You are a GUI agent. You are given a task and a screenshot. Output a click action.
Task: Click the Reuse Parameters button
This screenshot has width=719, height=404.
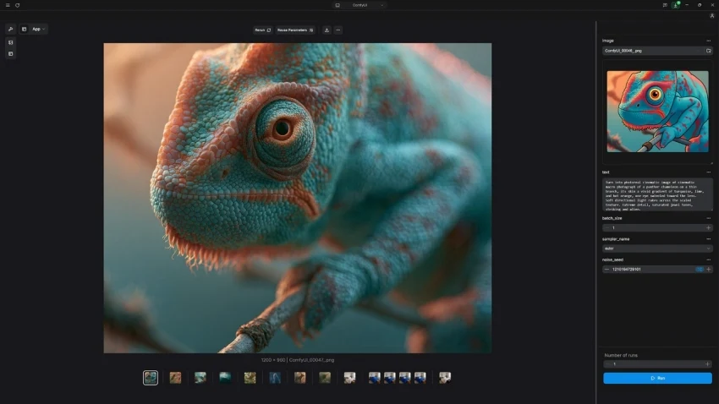point(295,30)
